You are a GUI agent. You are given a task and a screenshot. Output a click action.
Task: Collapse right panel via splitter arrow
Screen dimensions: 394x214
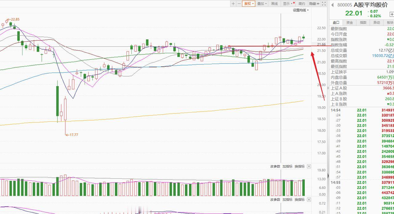pyautogui.click(x=328, y=176)
